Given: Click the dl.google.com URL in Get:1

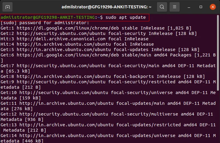Looking at the screenshot, I should click(x=68, y=28).
